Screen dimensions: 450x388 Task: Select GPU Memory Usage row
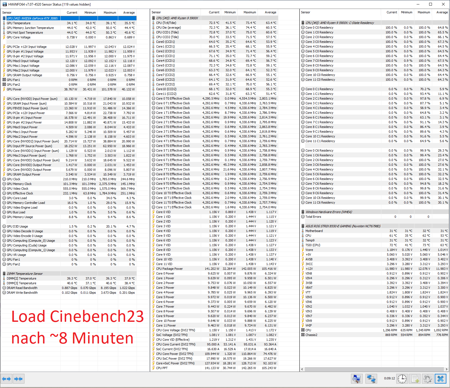[69, 217]
